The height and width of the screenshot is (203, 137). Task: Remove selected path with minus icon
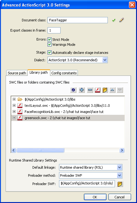[90, 90]
